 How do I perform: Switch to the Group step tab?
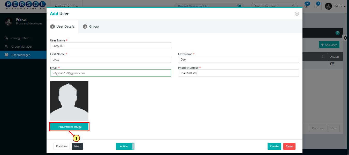coord(91,26)
